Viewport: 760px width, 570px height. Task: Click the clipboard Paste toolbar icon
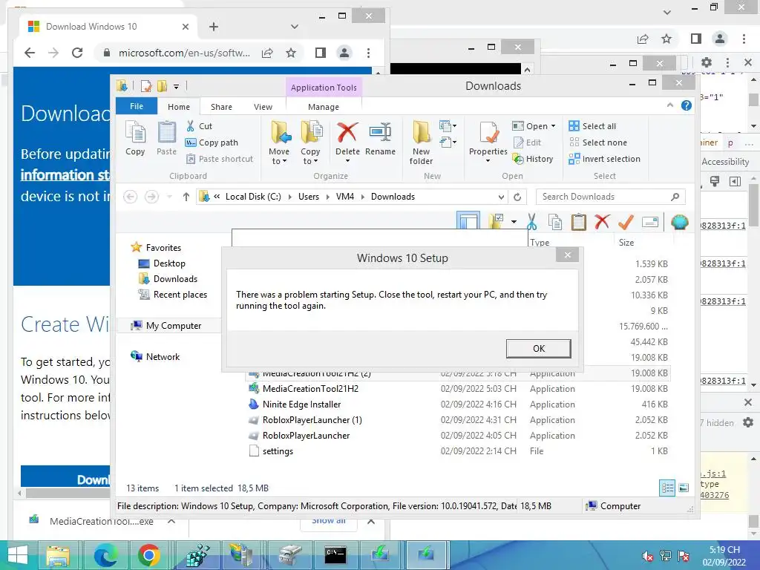pos(578,222)
